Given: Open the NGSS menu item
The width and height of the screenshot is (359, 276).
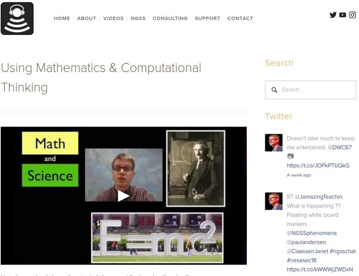Looking at the screenshot, I should tap(138, 18).
